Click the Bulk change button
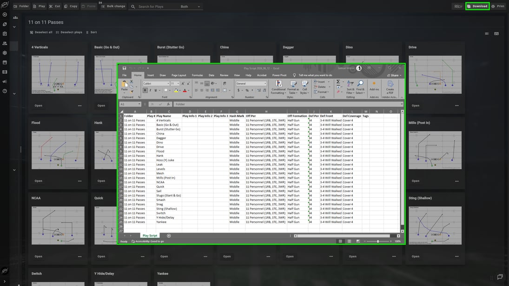 [113, 6]
